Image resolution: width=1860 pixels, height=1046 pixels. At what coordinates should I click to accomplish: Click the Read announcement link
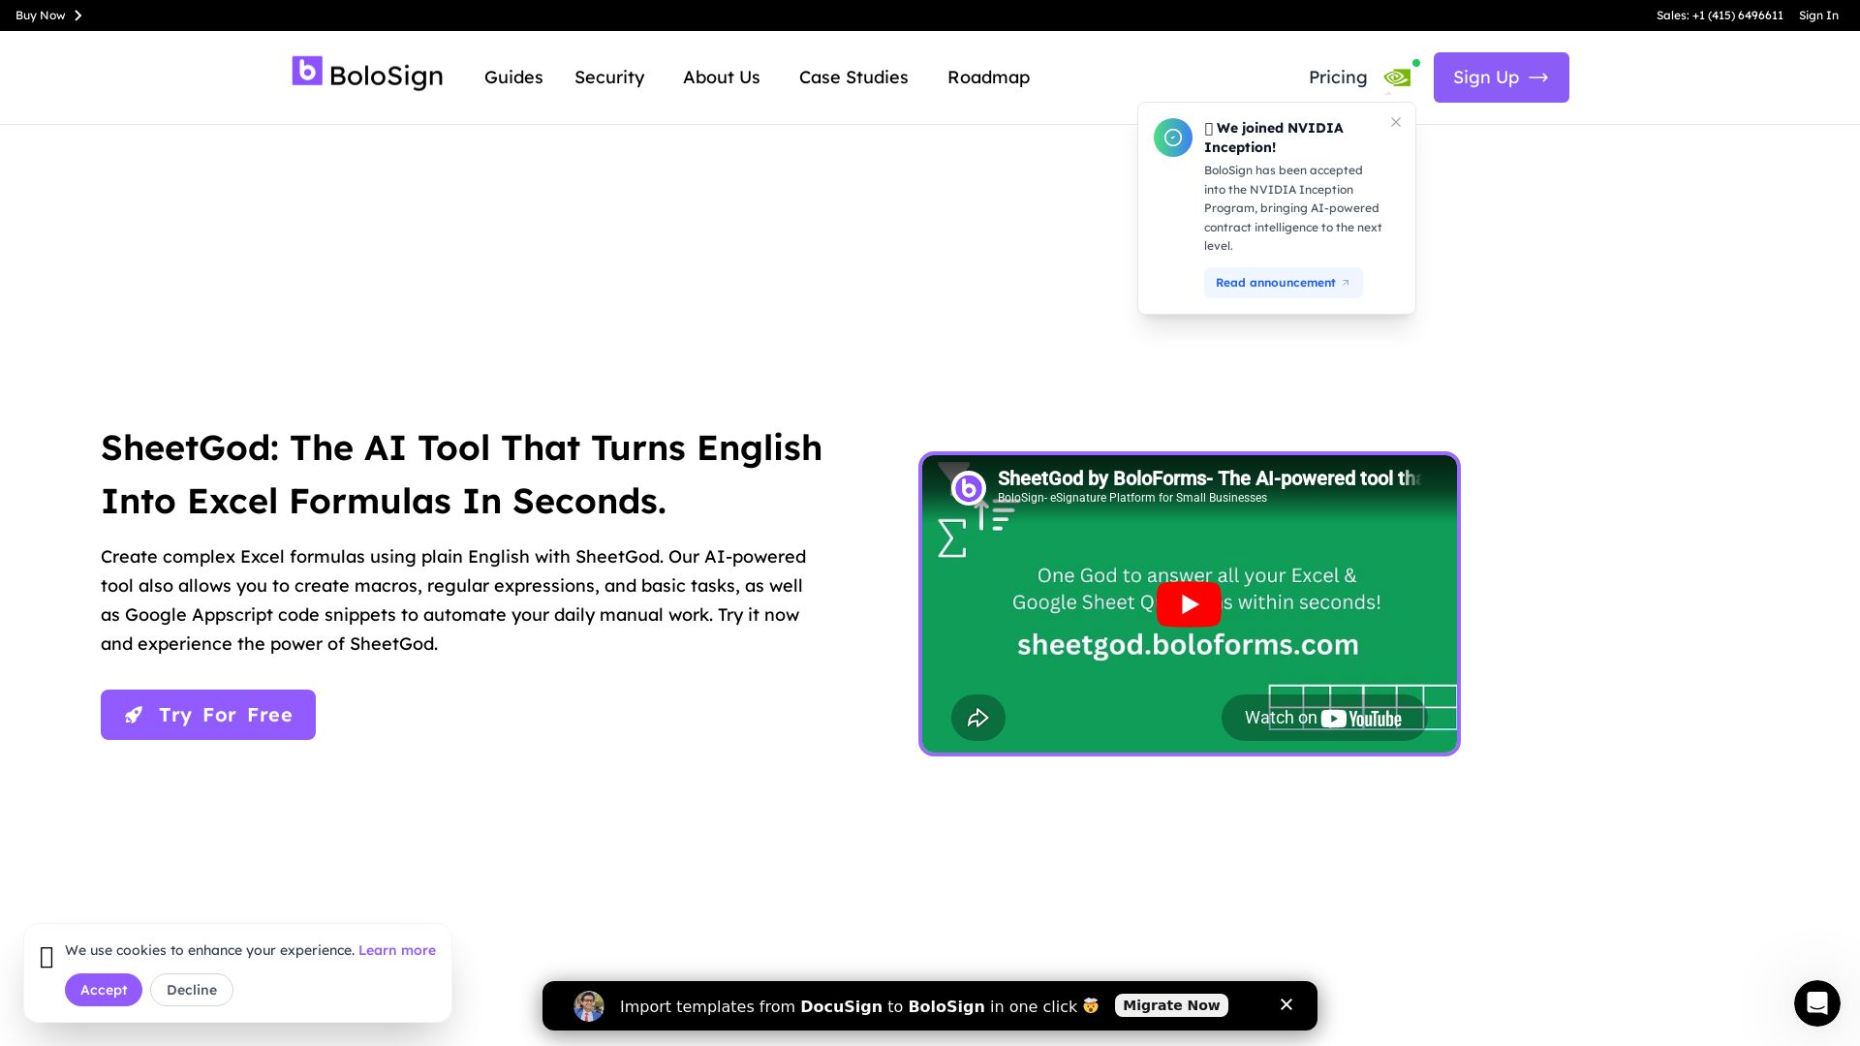click(1283, 283)
